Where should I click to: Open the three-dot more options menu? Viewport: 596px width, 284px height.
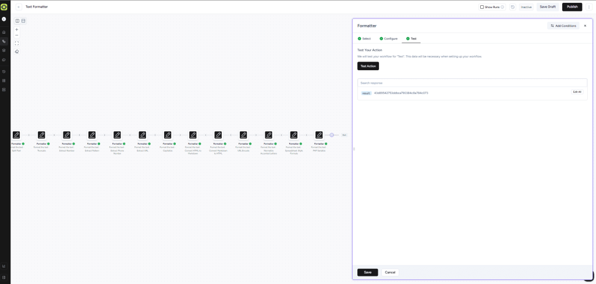tap(588, 7)
